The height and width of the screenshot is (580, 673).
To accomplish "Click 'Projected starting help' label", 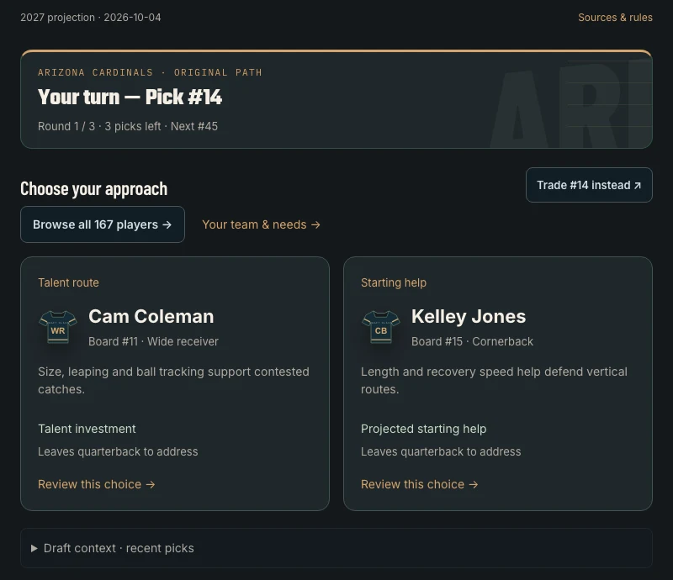I will (x=424, y=429).
